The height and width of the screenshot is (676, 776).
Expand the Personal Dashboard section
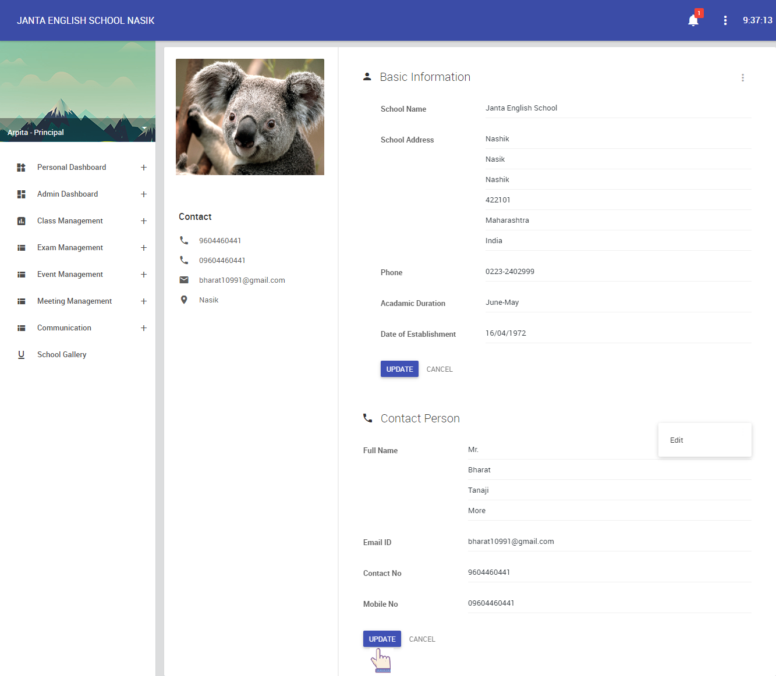pos(144,167)
